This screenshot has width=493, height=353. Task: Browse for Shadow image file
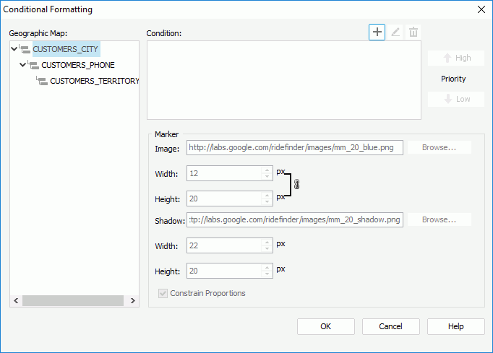click(440, 219)
